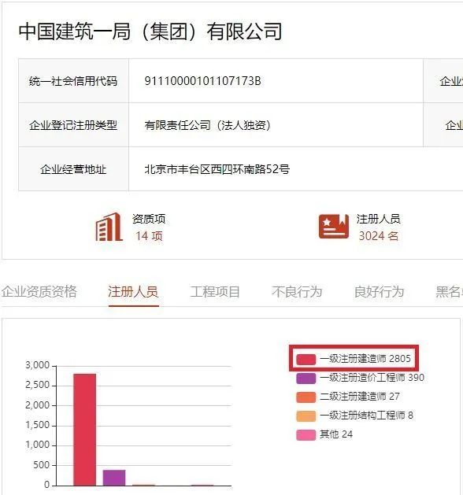Click the 2,500 axis label
Image resolution: width=463 pixels, height=495 pixels.
pos(37,386)
